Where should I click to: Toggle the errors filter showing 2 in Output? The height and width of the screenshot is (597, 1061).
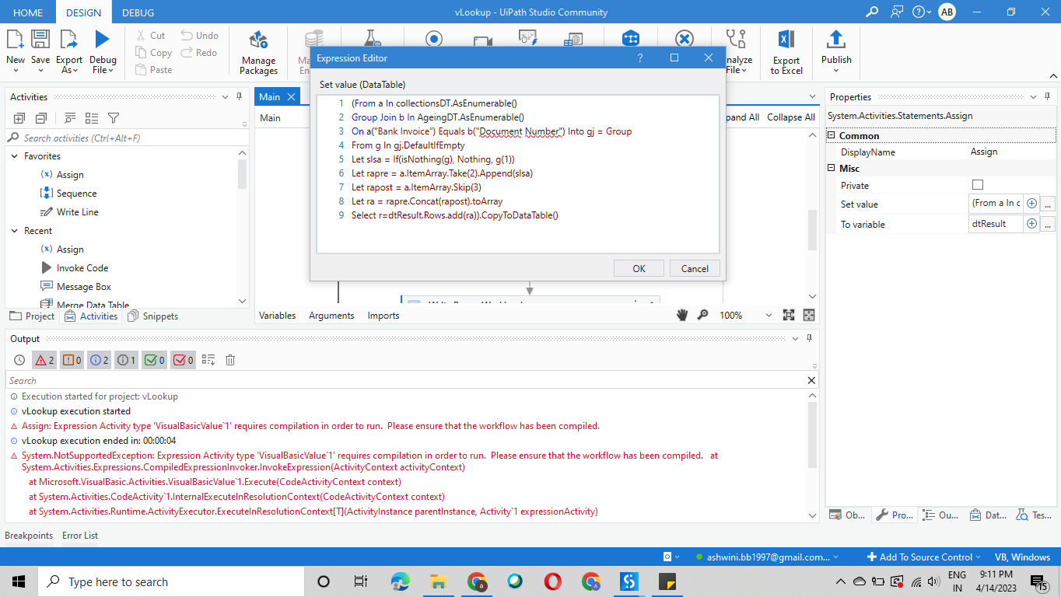tap(44, 360)
